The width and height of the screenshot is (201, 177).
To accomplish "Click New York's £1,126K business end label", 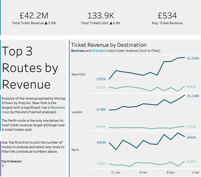I will coord(193,58).
